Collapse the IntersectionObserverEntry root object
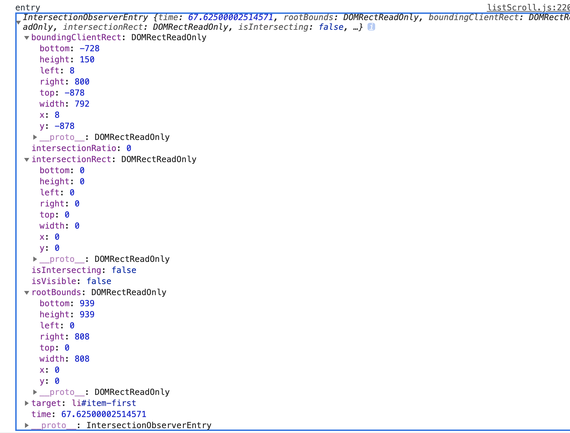 (x=19, y=23)
